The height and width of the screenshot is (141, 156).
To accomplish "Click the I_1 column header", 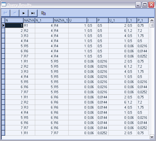I will point(132,20).
